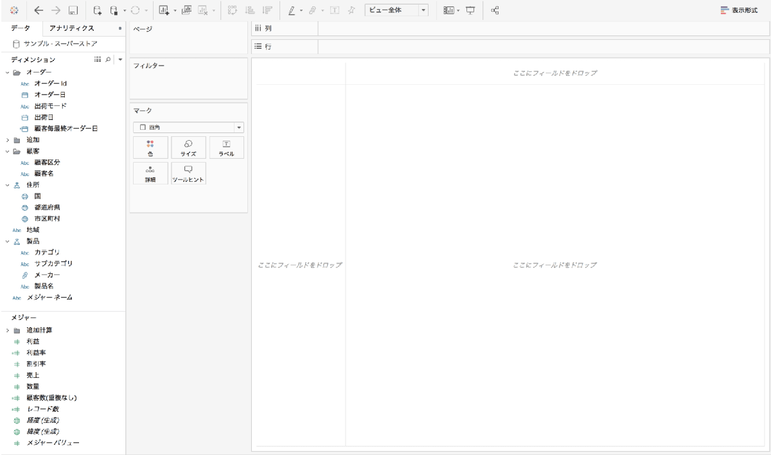Click the back (undo) arrow in toolbar

(x=40, y=10)
